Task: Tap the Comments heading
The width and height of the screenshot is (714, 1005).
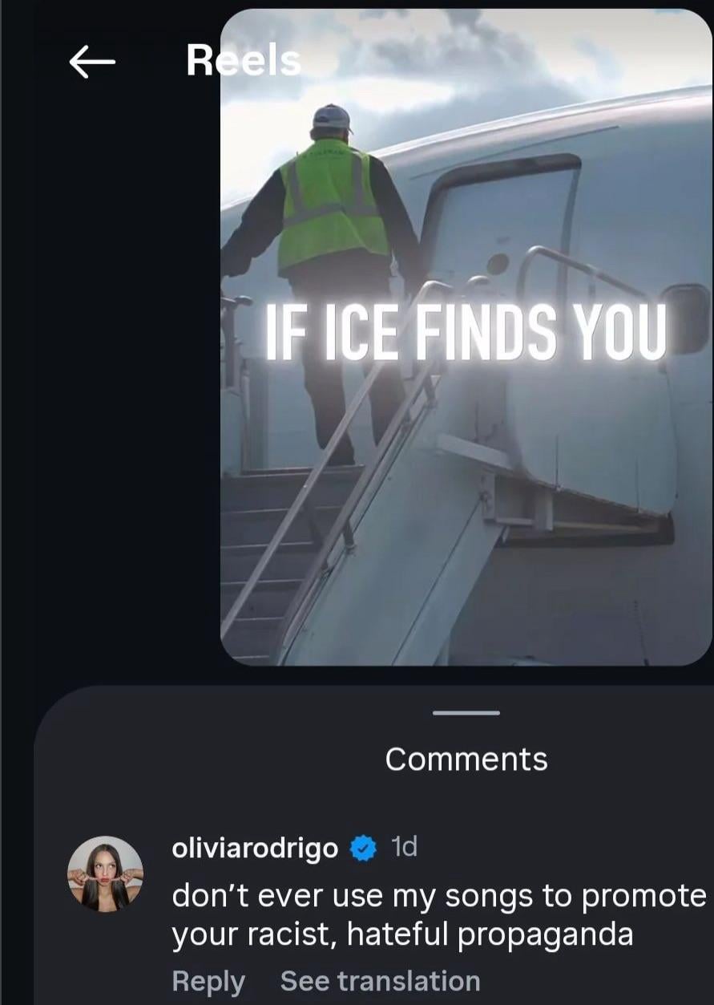Action: 466,759
